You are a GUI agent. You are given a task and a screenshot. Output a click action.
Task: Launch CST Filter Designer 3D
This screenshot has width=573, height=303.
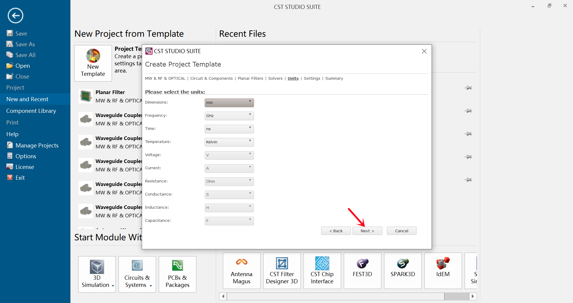pyautogui.click(x=282, y=271)
